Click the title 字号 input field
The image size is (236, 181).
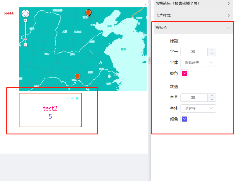[x=194, y=52]
